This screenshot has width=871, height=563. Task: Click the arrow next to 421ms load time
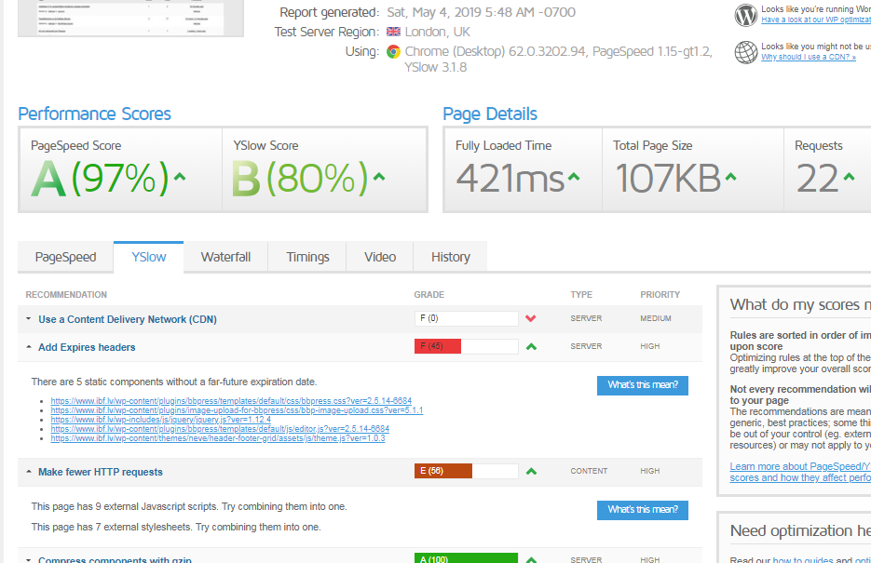[x=575, y=176]
